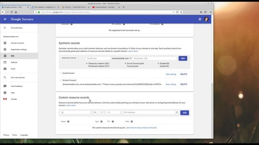Expand the Domain forward record
This screenshot has width=259, height=145.
[61, 81]
